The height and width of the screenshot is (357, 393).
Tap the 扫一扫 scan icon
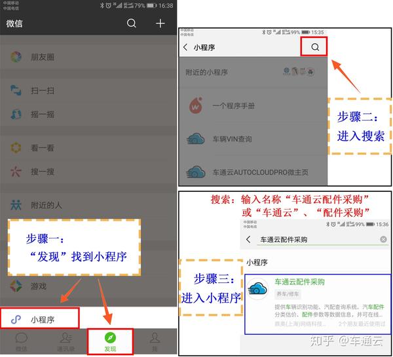pos(16,90)
